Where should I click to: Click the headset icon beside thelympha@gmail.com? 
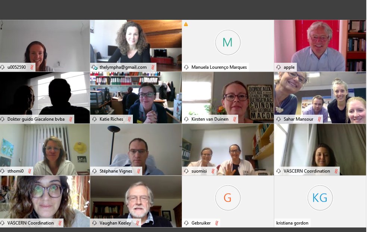[x=94, y=67]
